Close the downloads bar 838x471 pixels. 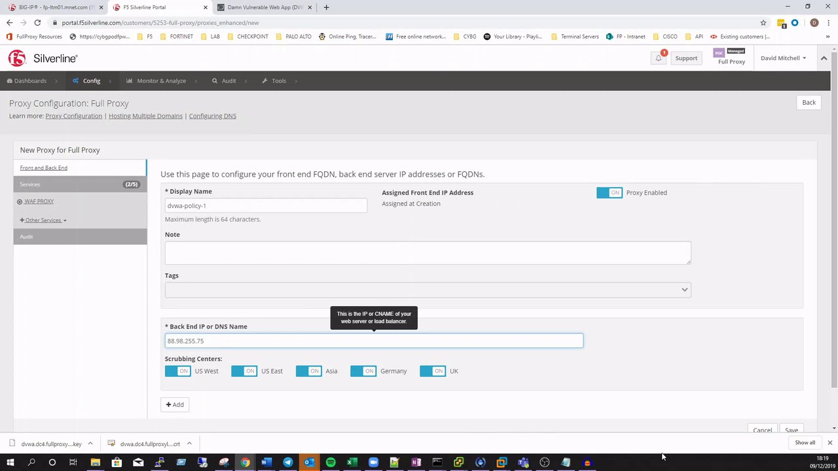pyautogui.click(x=829, y=443)
